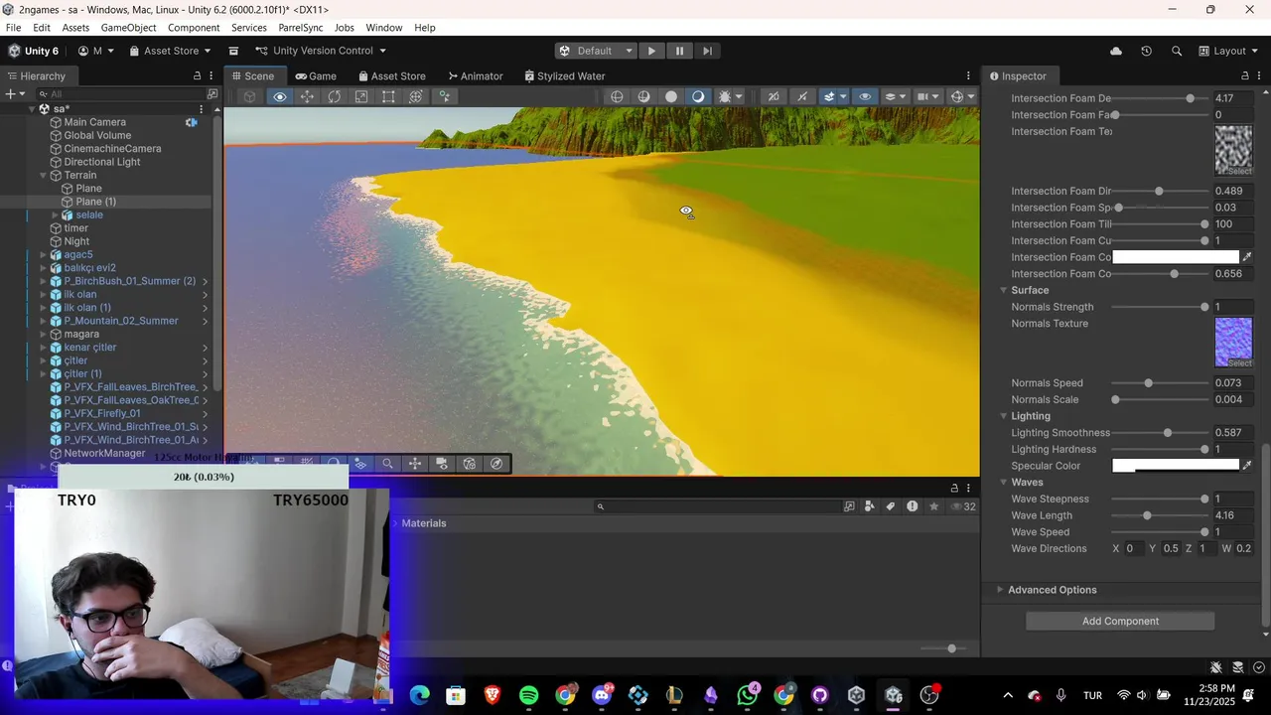Open the Scene view three-dot options menu
1271x715 pixels.
(x=968, y=75)
